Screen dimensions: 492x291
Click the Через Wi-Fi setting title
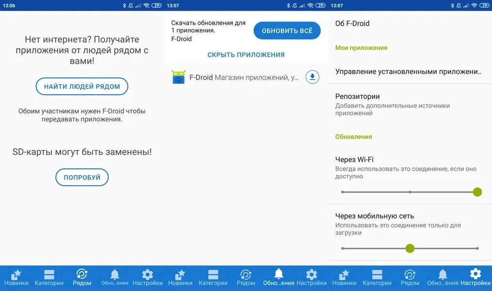(354, 160)
